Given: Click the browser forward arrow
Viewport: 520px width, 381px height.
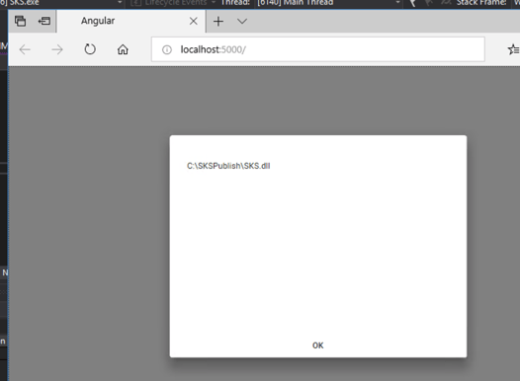Looking at the screenshot, I should click(x=57, y=49).
